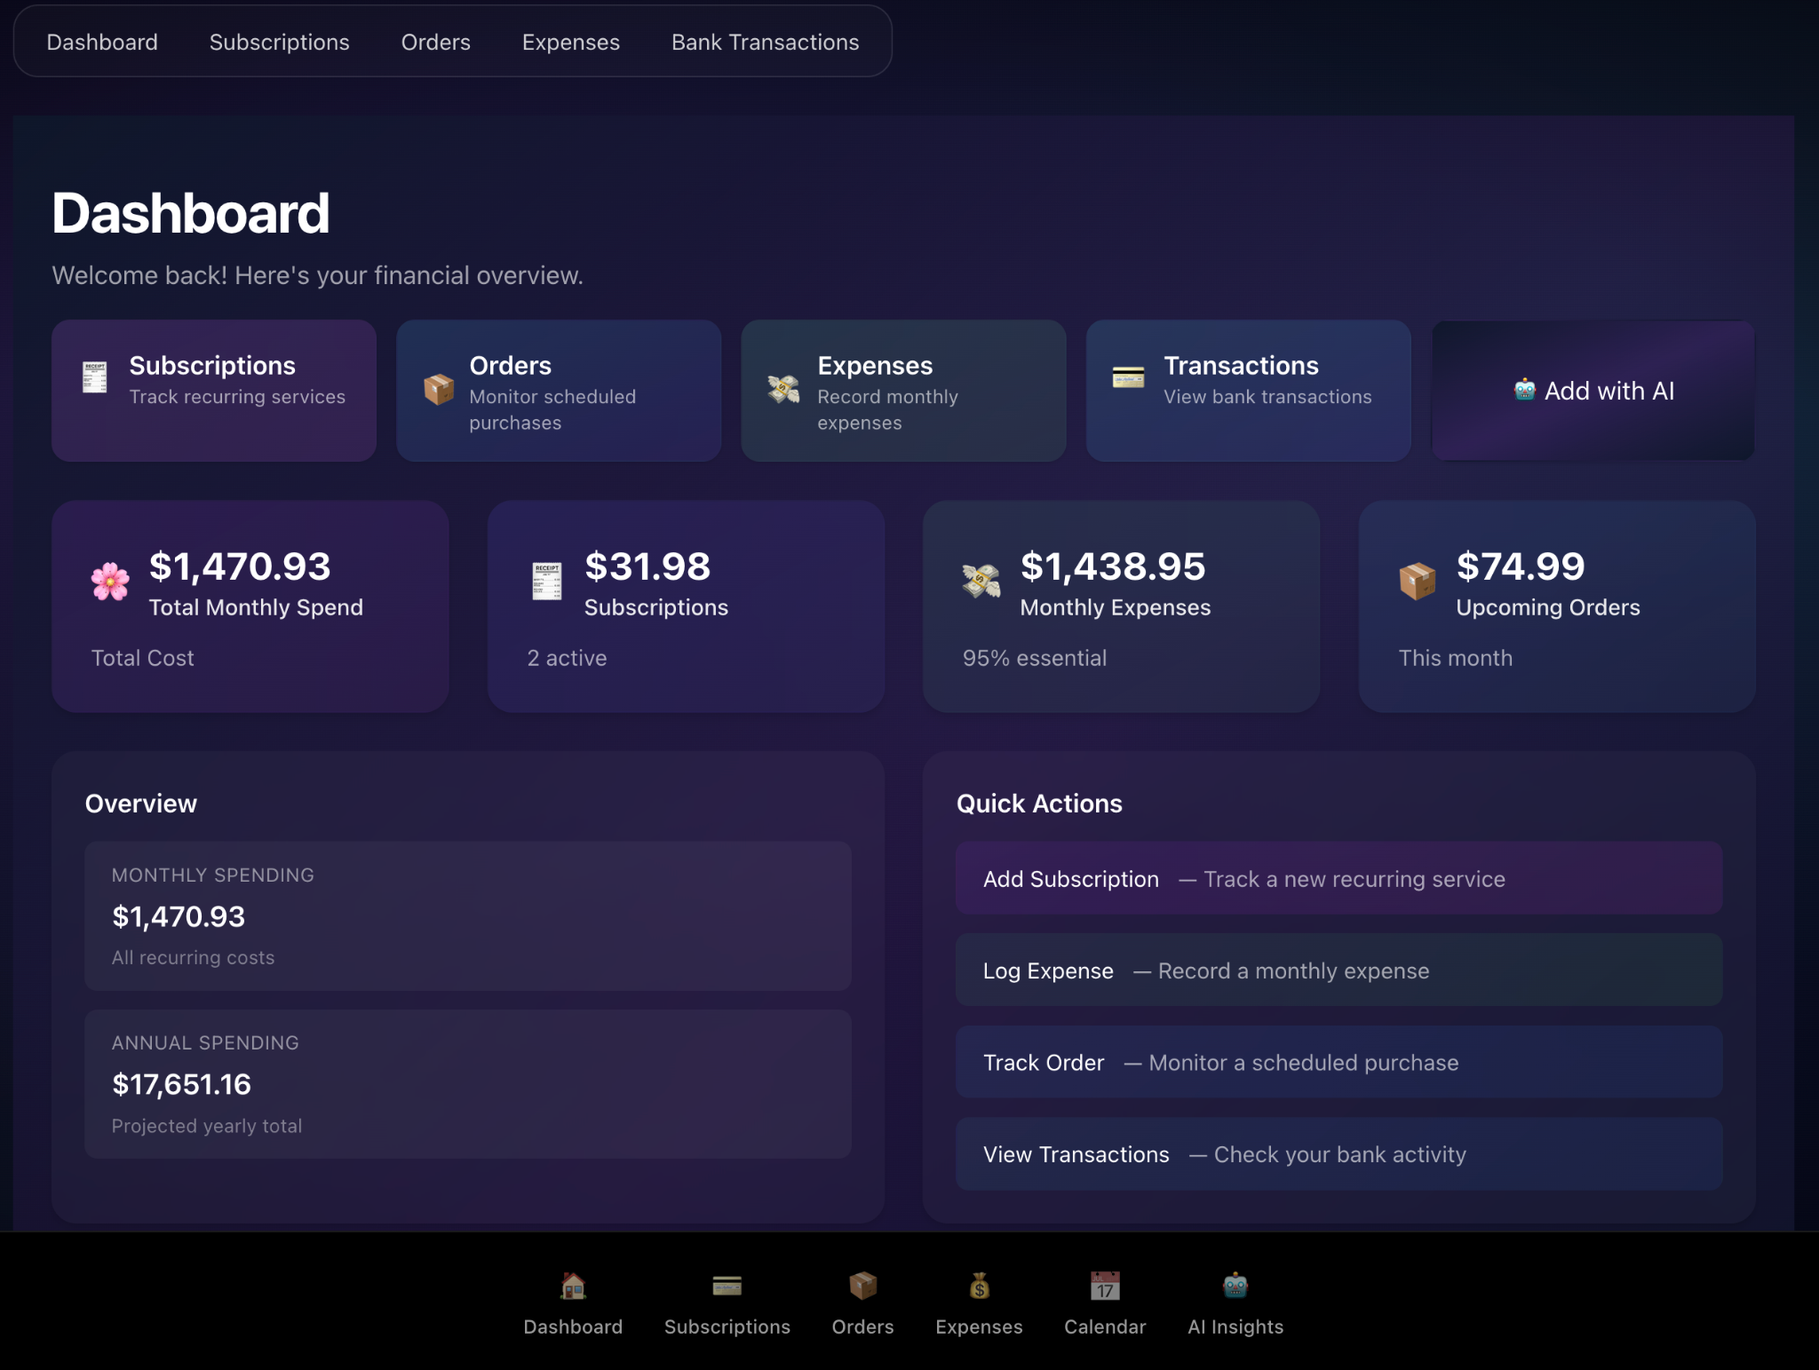1819x1370 pixels.
Task: Open the Calendar icon in bottom navigation
Action: [1104, 1286]
